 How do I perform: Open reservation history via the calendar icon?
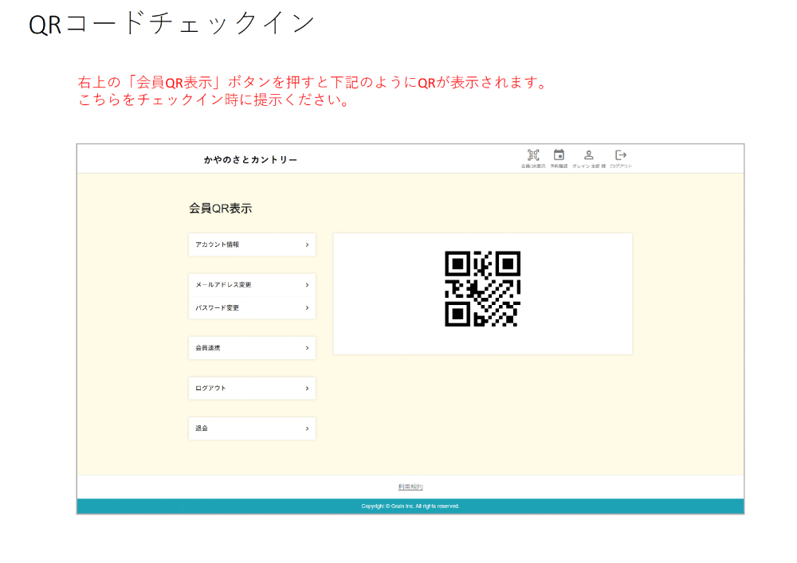click(559, 155)
